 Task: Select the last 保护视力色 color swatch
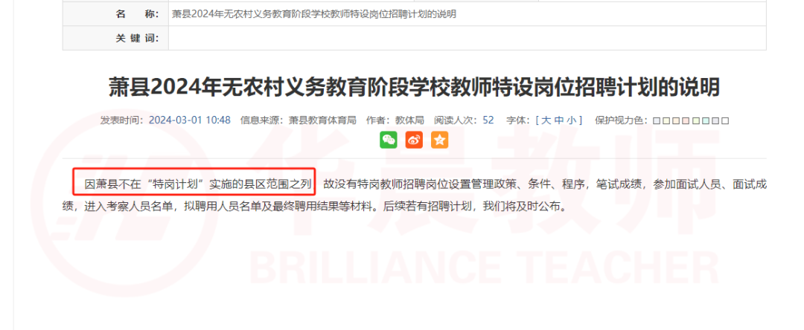coord(725,120)
